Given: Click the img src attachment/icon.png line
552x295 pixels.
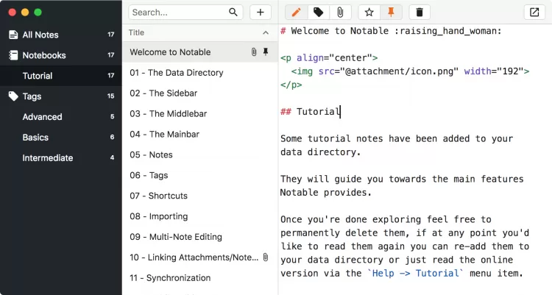Looking at the screenshot, I should [410, 71].
